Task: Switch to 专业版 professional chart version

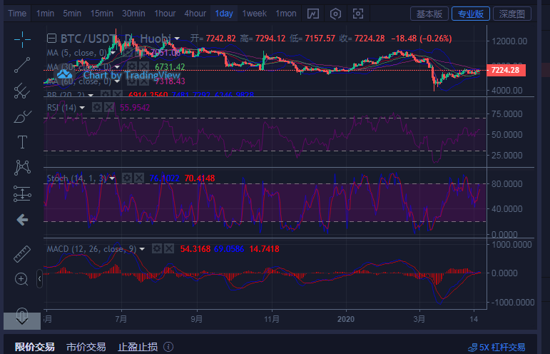Action: click(x=471, y=14)
